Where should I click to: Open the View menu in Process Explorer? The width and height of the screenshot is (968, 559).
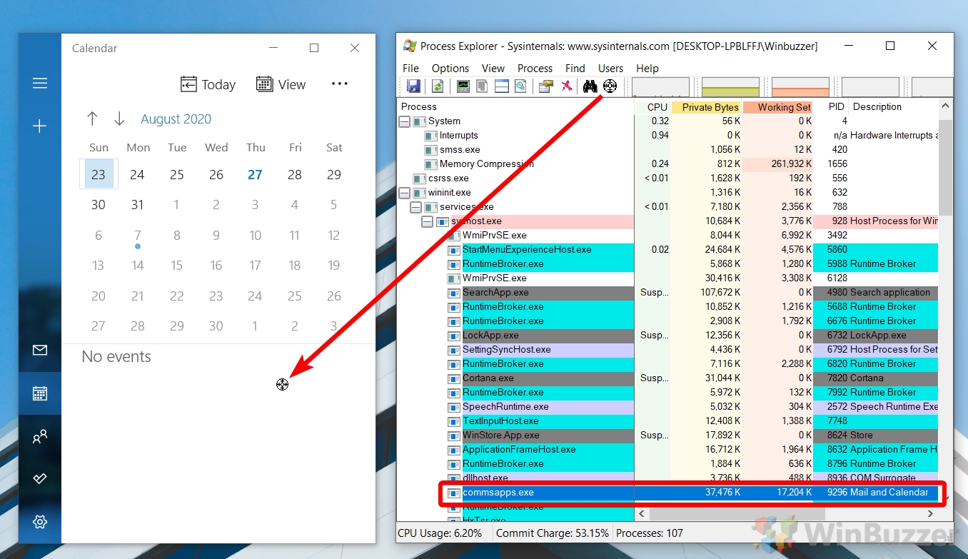[493, 69]
